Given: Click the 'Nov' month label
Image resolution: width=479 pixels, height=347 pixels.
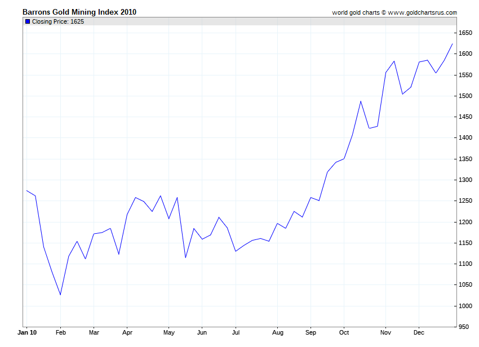Looking at the screenshot, I should click(385, 332).
